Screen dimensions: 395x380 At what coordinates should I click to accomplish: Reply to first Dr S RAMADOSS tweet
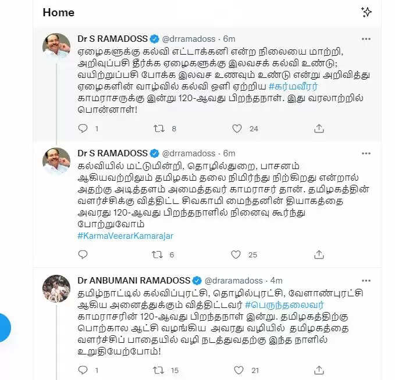point(83,128)
